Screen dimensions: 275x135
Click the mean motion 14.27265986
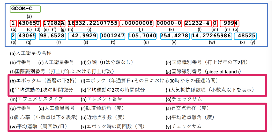(211, 36)
